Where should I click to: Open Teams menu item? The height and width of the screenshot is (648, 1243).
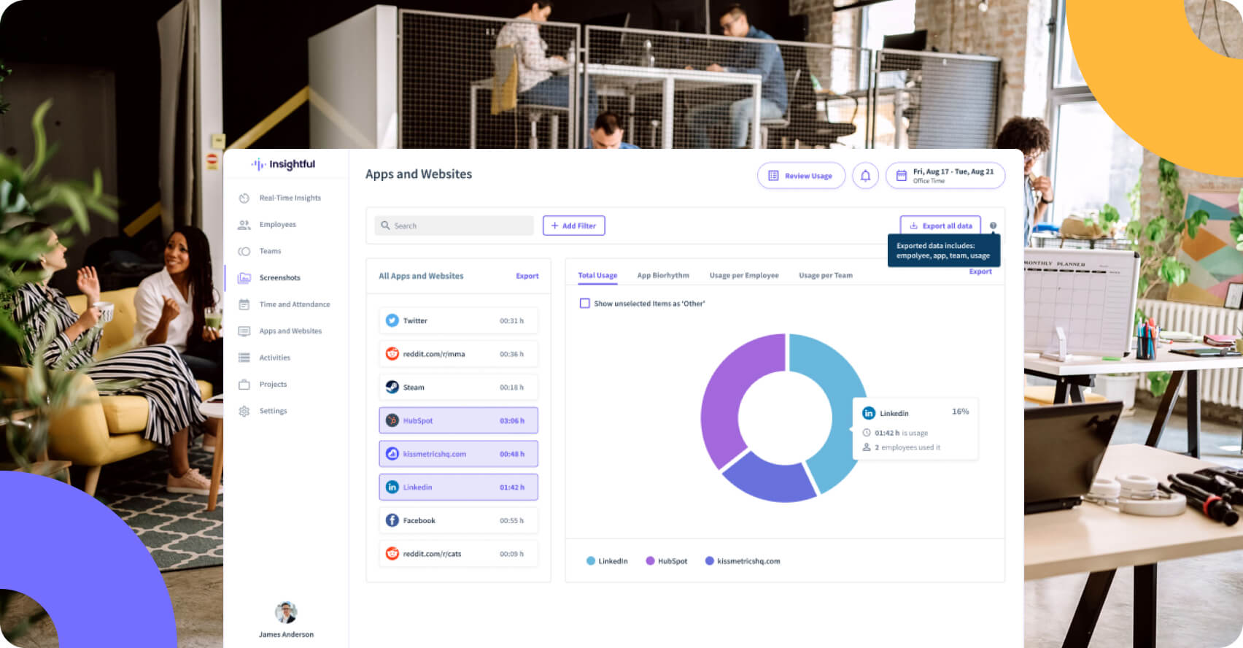[x=270, y=251]
